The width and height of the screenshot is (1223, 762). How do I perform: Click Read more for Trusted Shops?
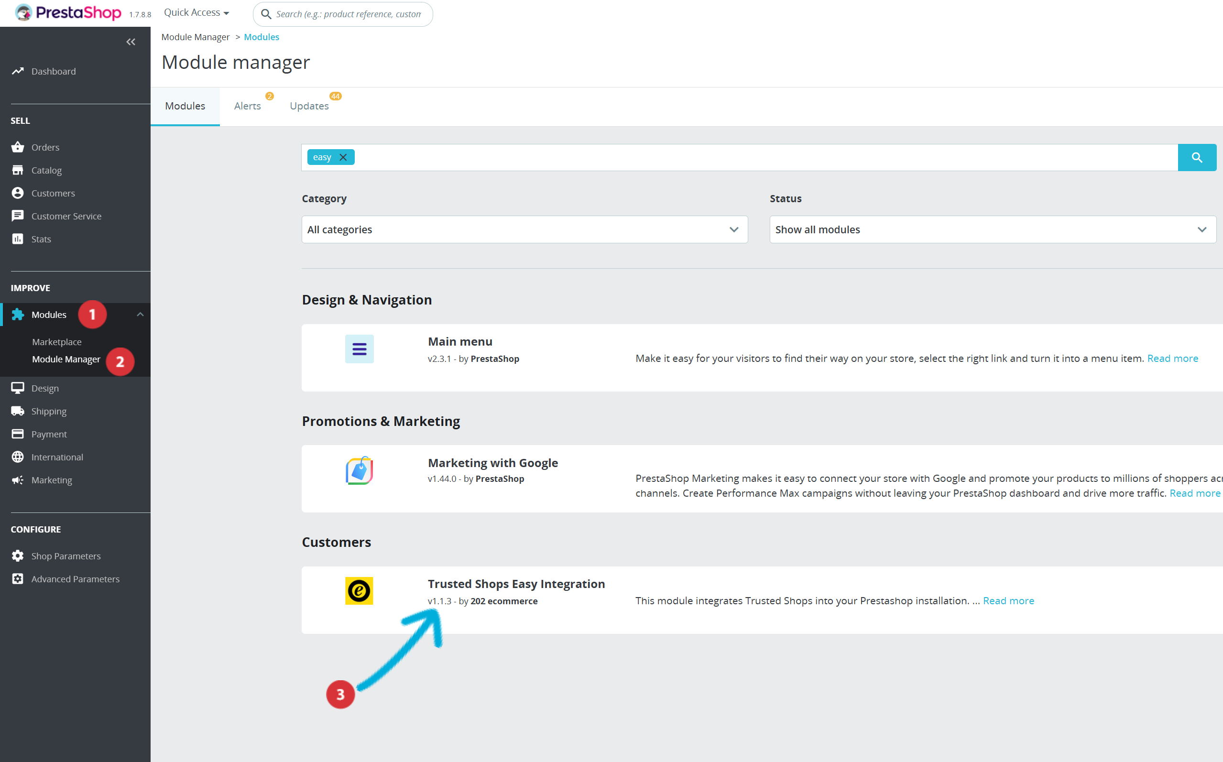pos(1008,601)
